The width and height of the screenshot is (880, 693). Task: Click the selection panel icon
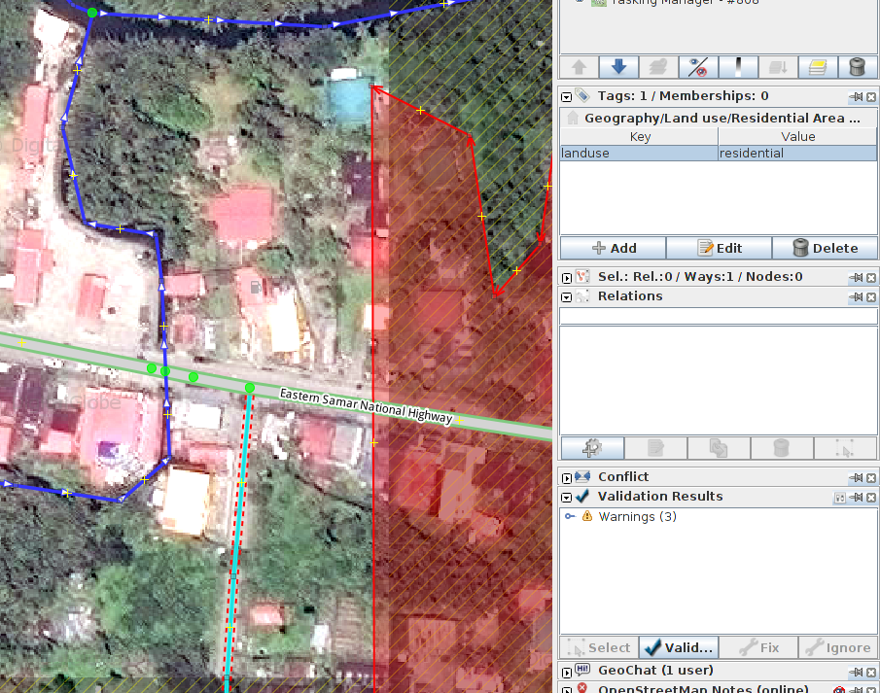[582, 277]
